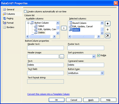Switch to the Paging tab label
This screenshot has height=104, width=119.
click(10, 18)
